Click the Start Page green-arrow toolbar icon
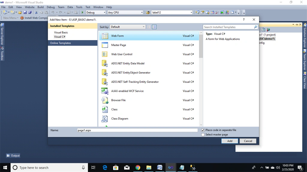The image size is (307, 172). point(222,12)
